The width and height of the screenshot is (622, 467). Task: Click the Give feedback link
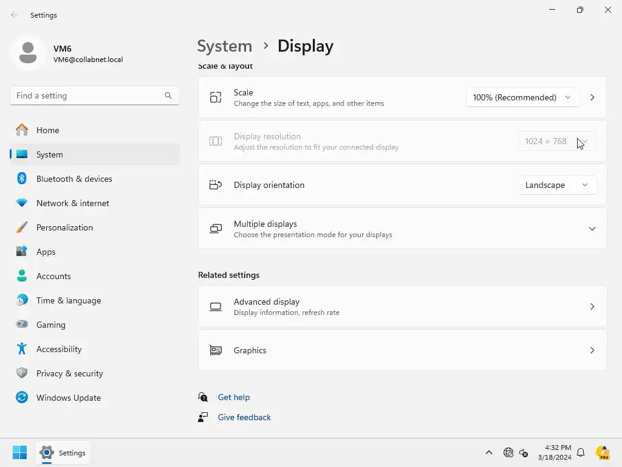[x=244, y=417]
